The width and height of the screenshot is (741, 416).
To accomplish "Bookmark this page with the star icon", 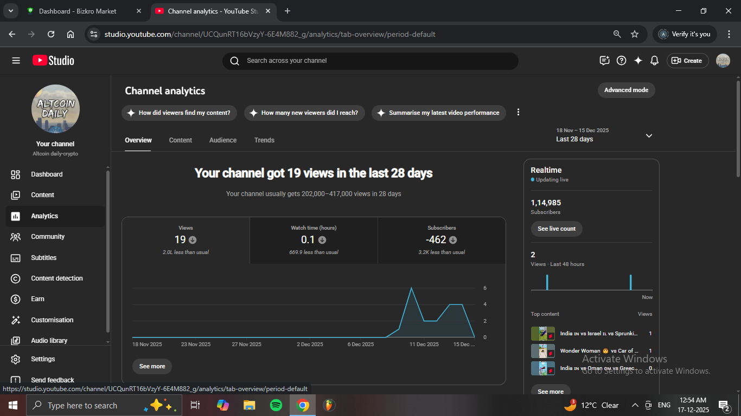I will pos(635,34).
